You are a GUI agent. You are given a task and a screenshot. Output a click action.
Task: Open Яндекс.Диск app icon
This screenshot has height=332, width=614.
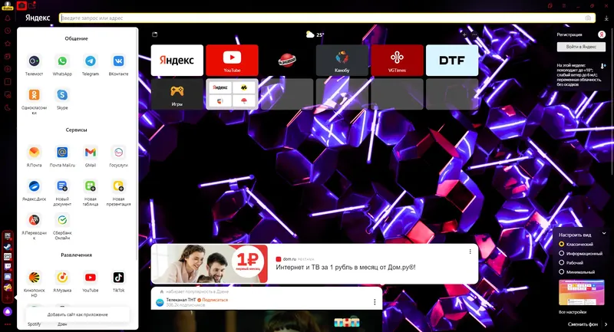click(x=34, y=186)
